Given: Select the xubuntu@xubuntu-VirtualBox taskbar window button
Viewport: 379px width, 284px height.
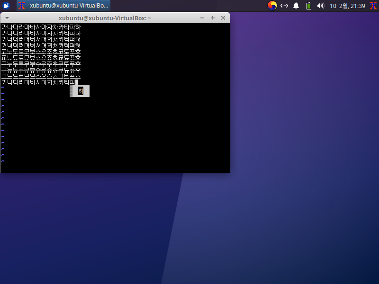Looking at the screenshot, I should (x=63, y=6).
